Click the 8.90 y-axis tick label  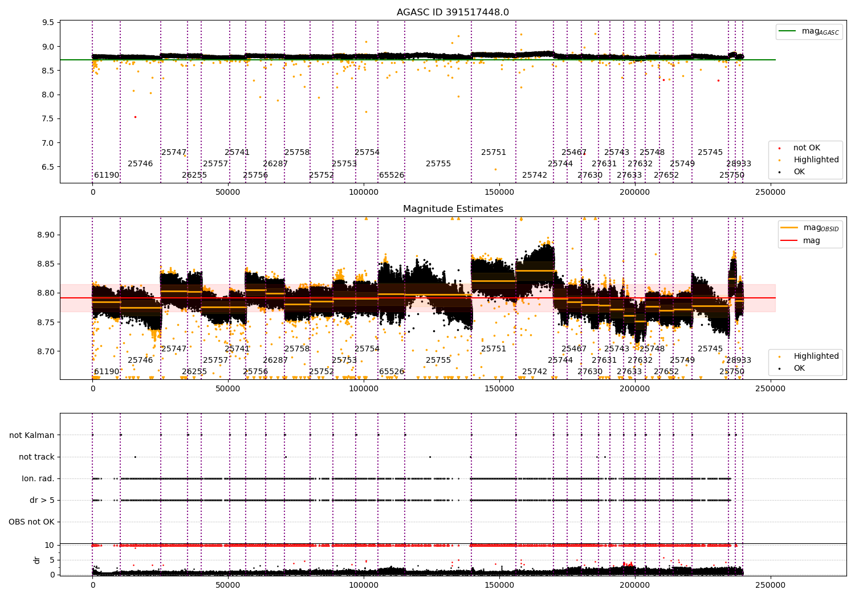tap(46, 235)
